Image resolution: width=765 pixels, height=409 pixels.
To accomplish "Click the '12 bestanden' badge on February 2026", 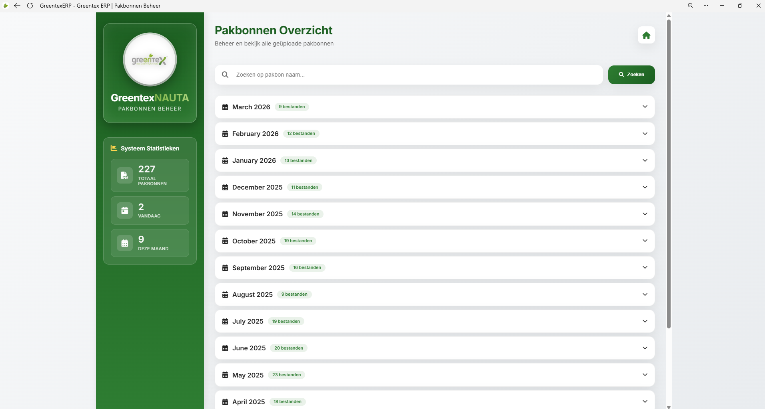I will pyautogui.click(x=301, y=133).
